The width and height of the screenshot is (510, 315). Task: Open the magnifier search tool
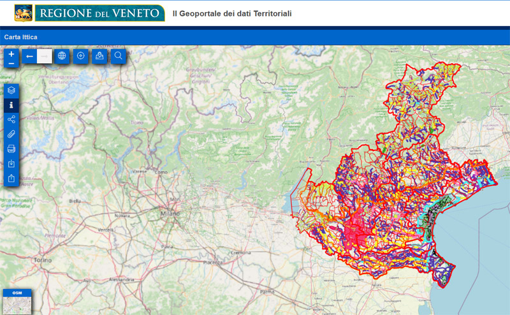(118, 56)
